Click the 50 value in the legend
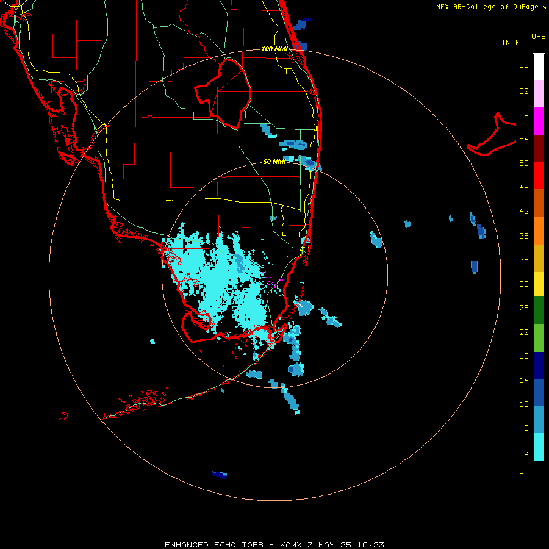549x549 pixels. pos(524,163)
